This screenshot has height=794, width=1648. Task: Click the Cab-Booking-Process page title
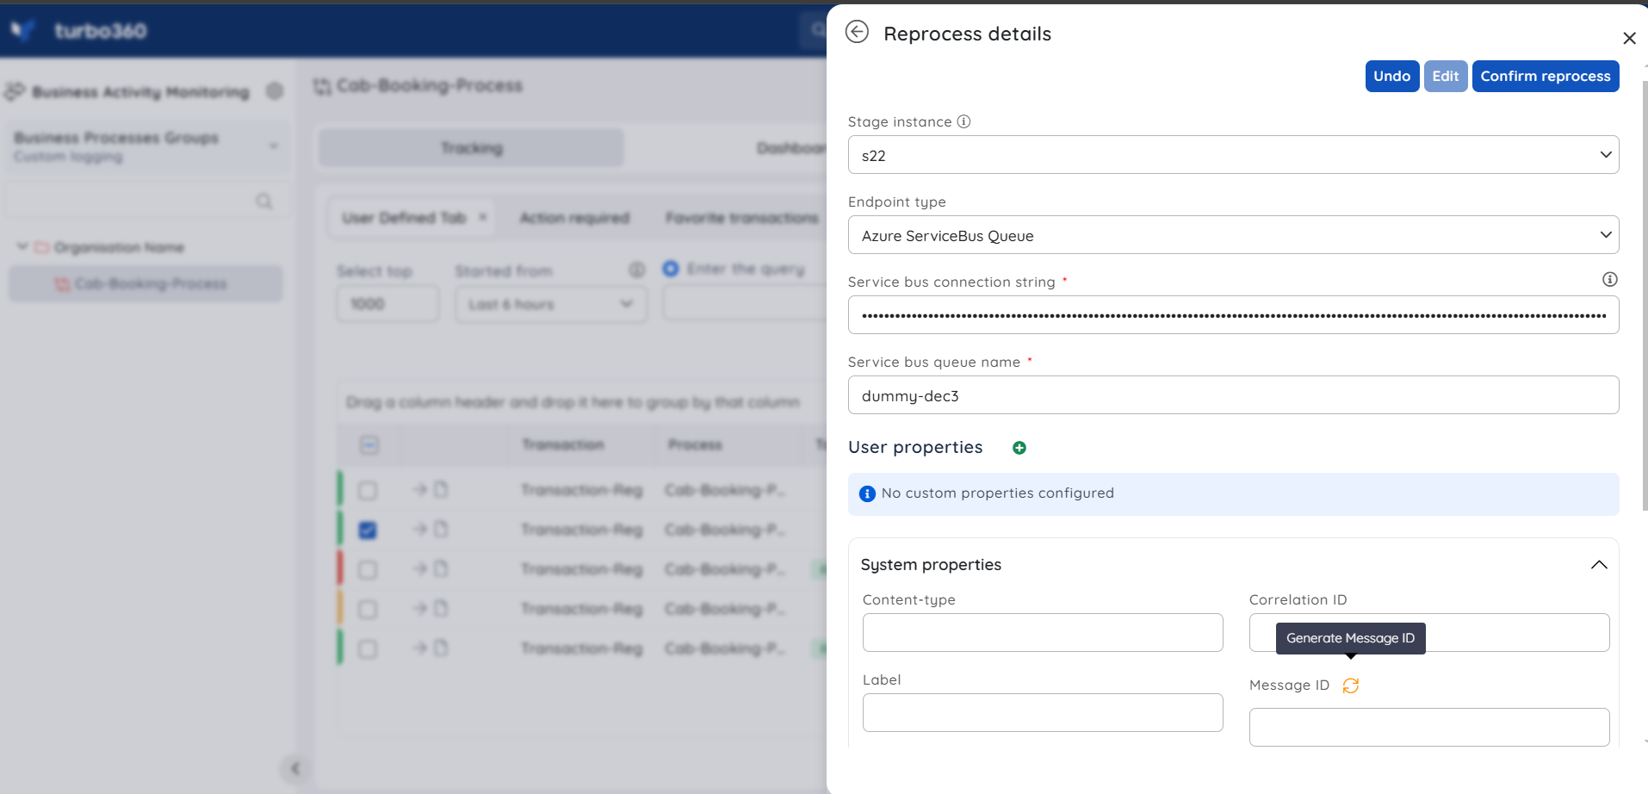coord(430,85)
